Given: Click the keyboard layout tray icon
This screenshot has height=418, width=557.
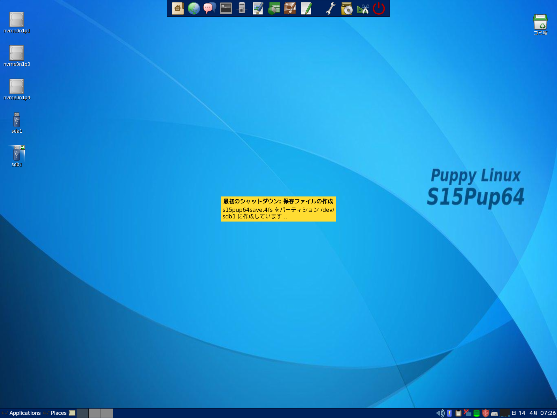Looking at the screenshot, I should [494, 413].
